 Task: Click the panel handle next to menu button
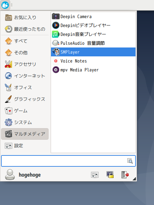(12, 5)
